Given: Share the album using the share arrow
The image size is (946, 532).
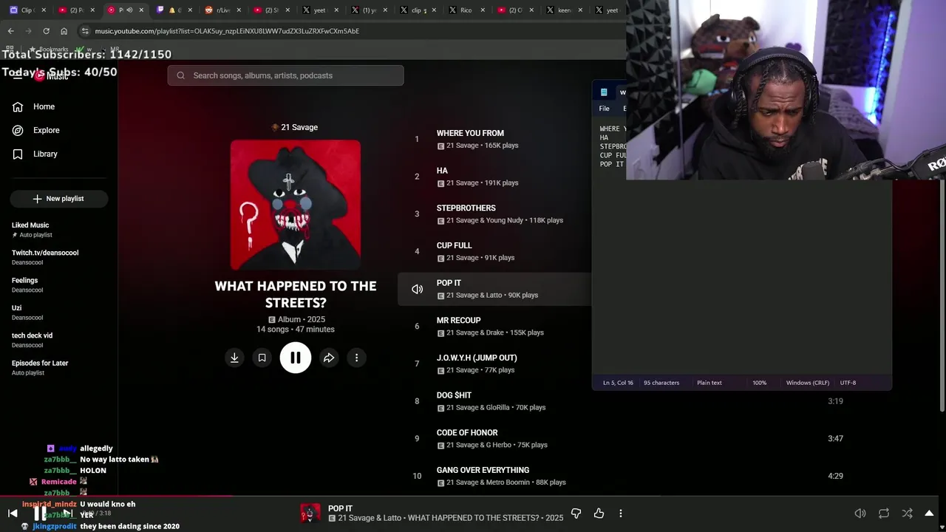Looking at the screenshot, I should [329, 358].
